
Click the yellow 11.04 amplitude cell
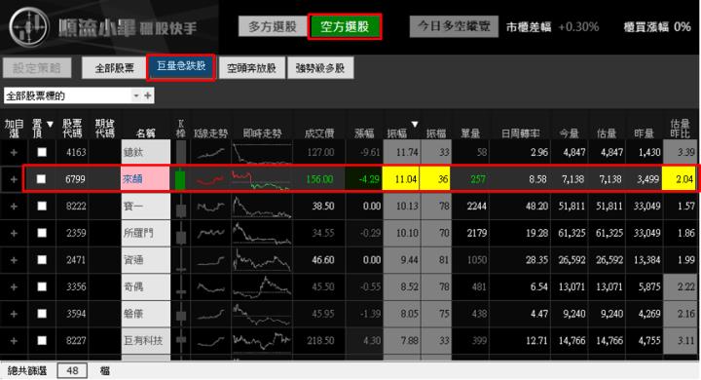400,179
